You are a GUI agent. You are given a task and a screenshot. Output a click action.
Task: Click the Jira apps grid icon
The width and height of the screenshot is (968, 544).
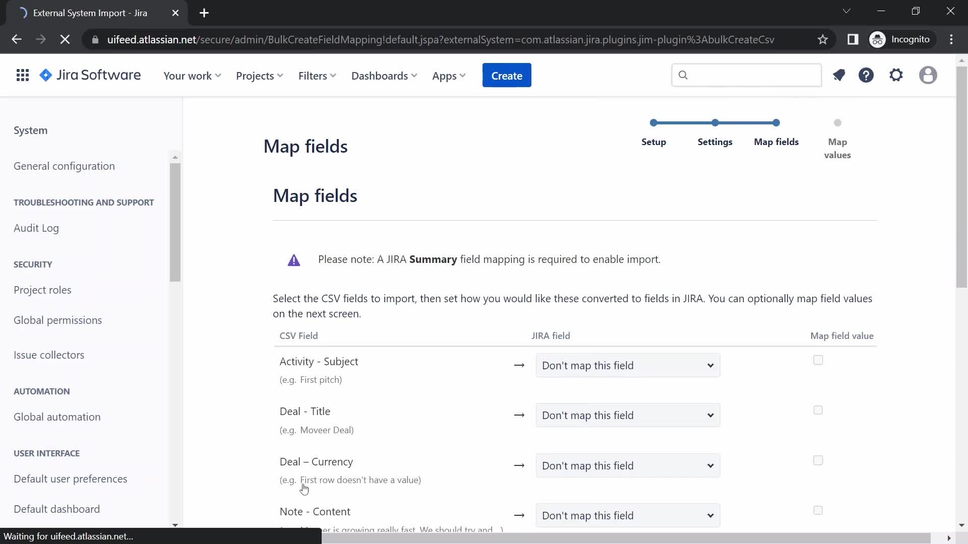[23, 75]
